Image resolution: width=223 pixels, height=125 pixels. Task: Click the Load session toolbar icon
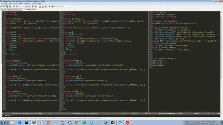pyautogui.click(x=40, y=7)
